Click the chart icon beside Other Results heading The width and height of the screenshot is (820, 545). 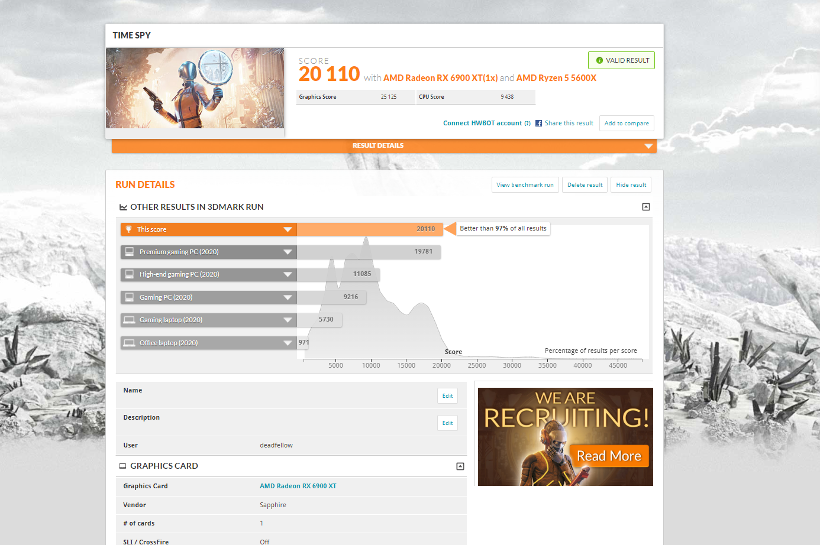point(123,207)
